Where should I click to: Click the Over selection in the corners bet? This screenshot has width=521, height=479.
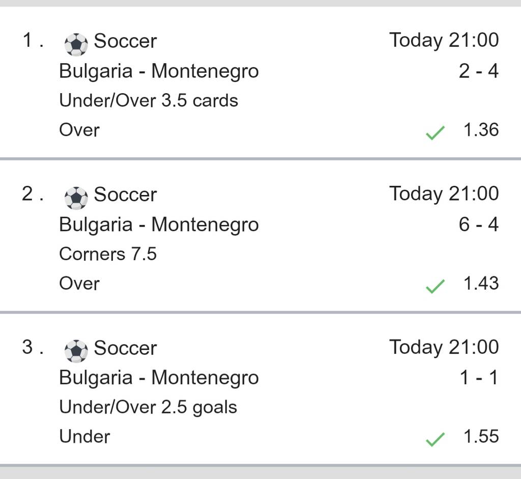[x=79, y=283]
